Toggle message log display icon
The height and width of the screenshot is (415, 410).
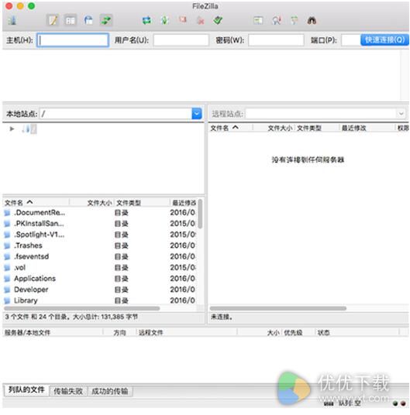click(53, 20)
